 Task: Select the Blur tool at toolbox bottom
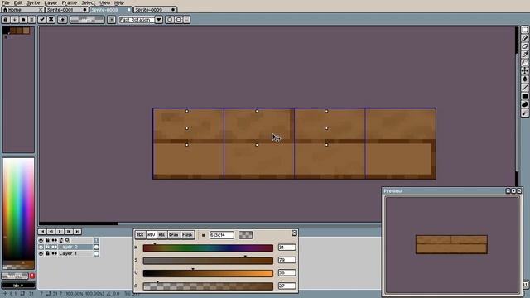click(524, 113)
